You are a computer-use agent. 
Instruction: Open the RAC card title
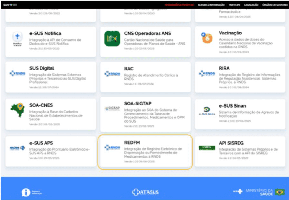pyautogui.click(x=129, y=69)
